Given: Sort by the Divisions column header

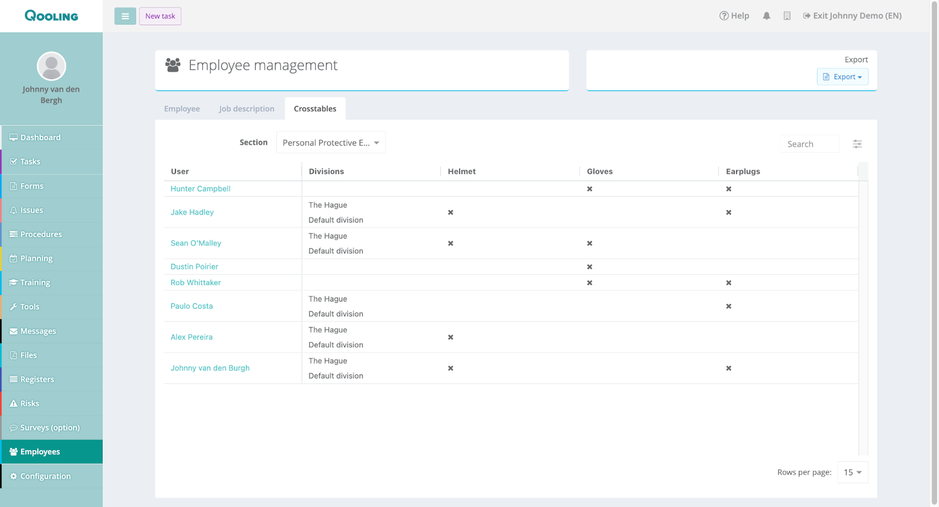Looking at the screenshot, I should point(326,171).
